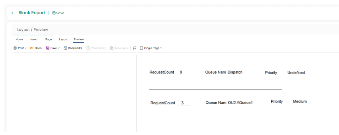Click the Resources toolbar icon
339x135 pixels.
(x=112, y=48)
